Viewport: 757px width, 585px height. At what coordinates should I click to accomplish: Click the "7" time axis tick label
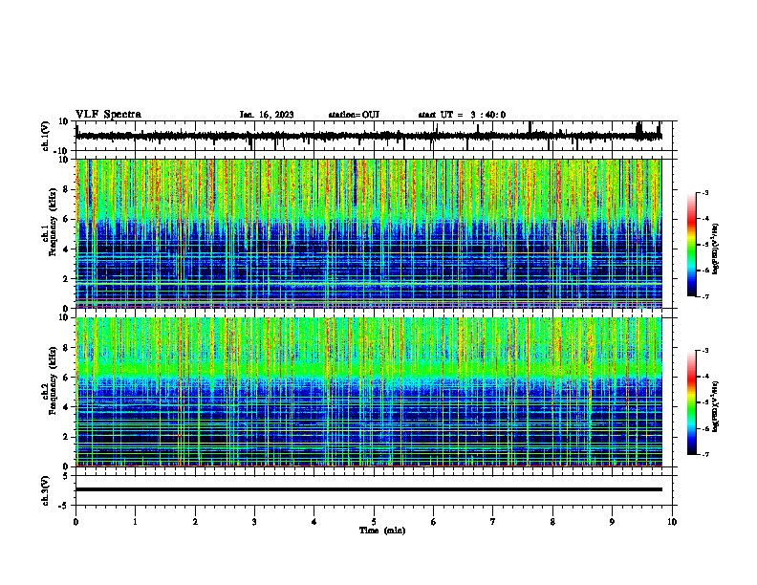click(x=493, y=522)
